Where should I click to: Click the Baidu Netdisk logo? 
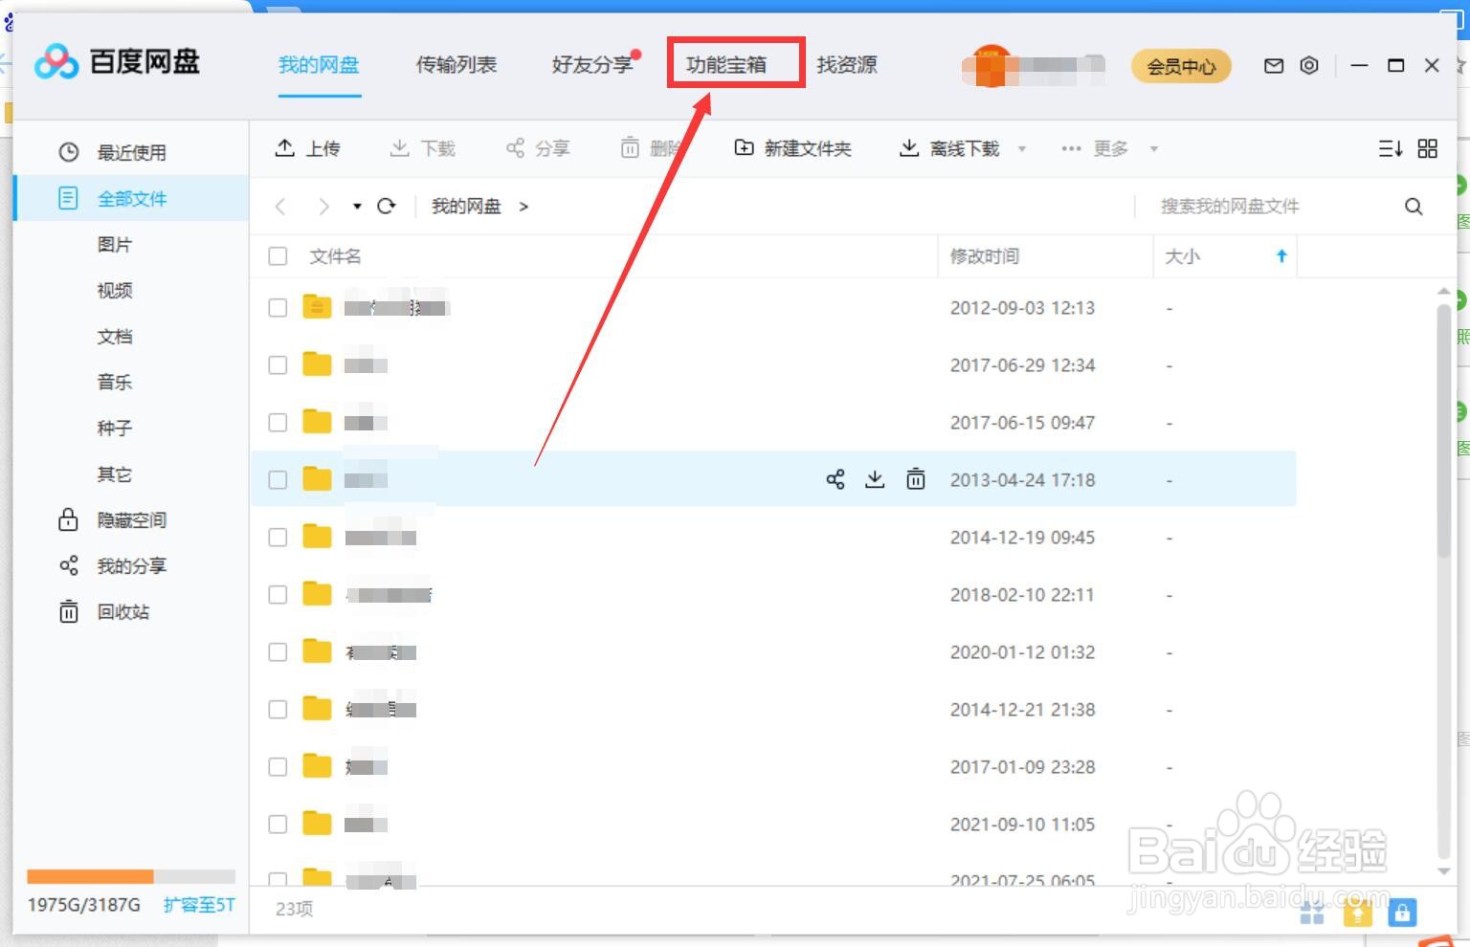coord(117,62)
